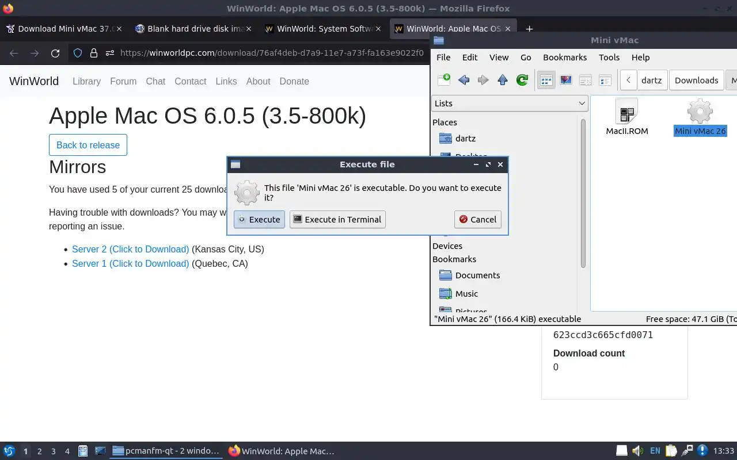The height and width of the screenshot is (460, 737).
Task: Click the EN keyboard layout indicator
Action: [655, 451]
